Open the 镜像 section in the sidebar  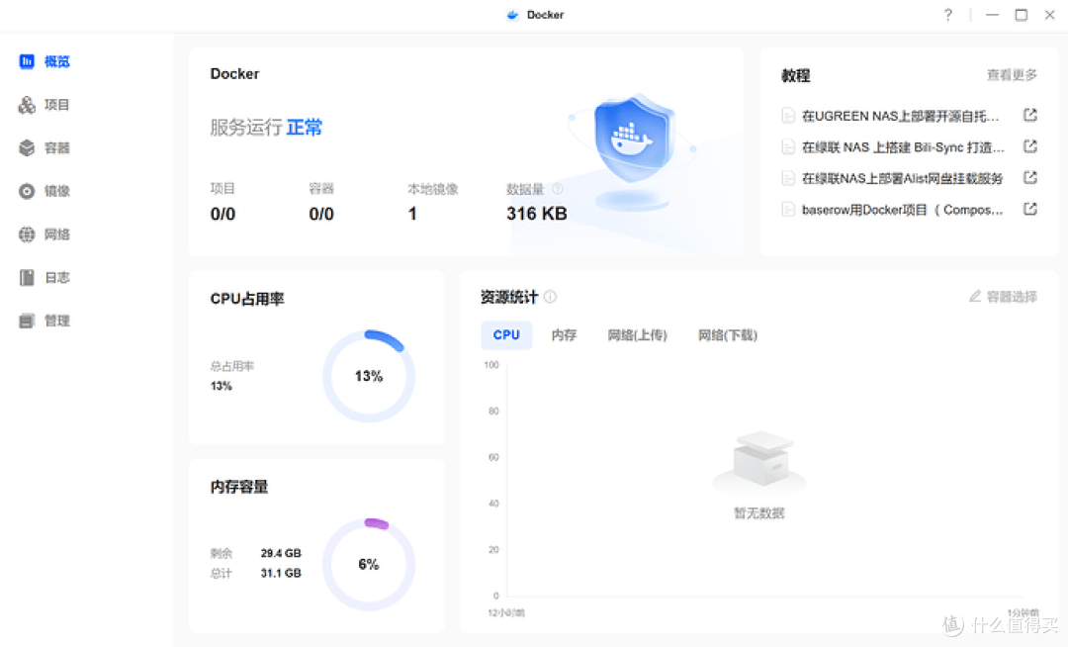coord(54,191)
